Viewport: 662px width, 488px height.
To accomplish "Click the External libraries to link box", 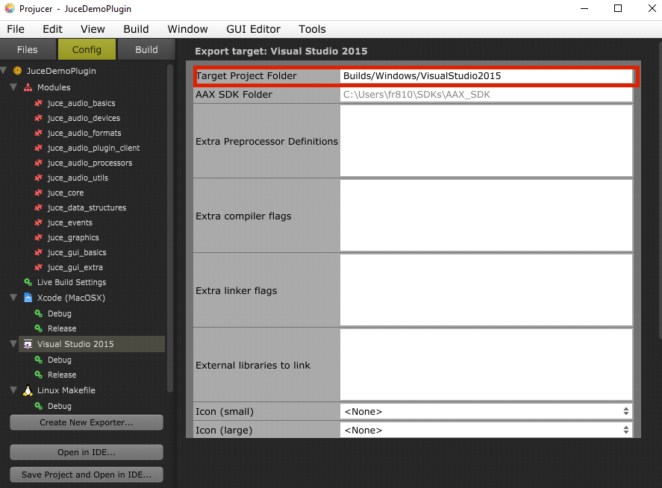I will 486,365.
